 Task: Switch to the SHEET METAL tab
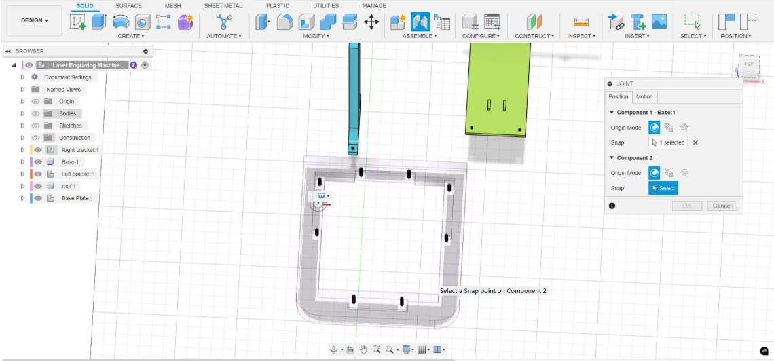coord(223,6)
